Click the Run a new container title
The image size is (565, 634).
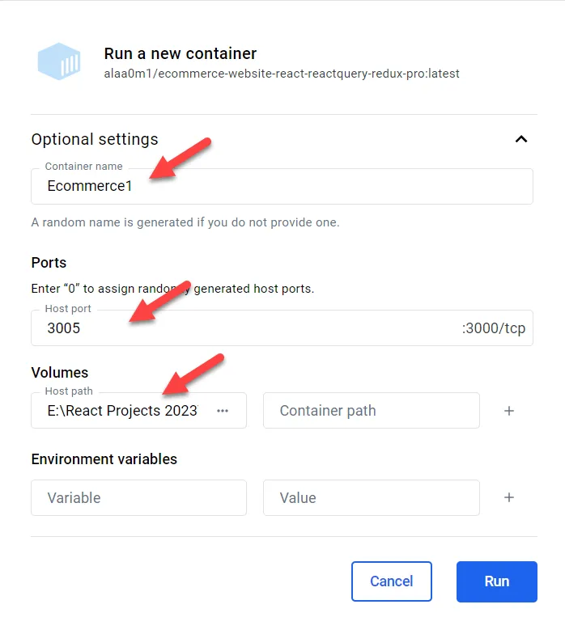click(180, 53)
